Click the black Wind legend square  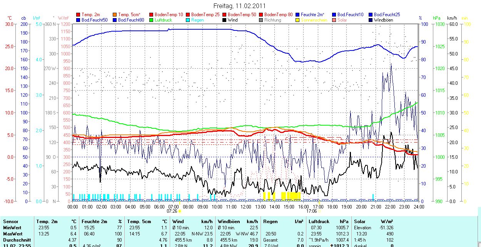point(225,20)
